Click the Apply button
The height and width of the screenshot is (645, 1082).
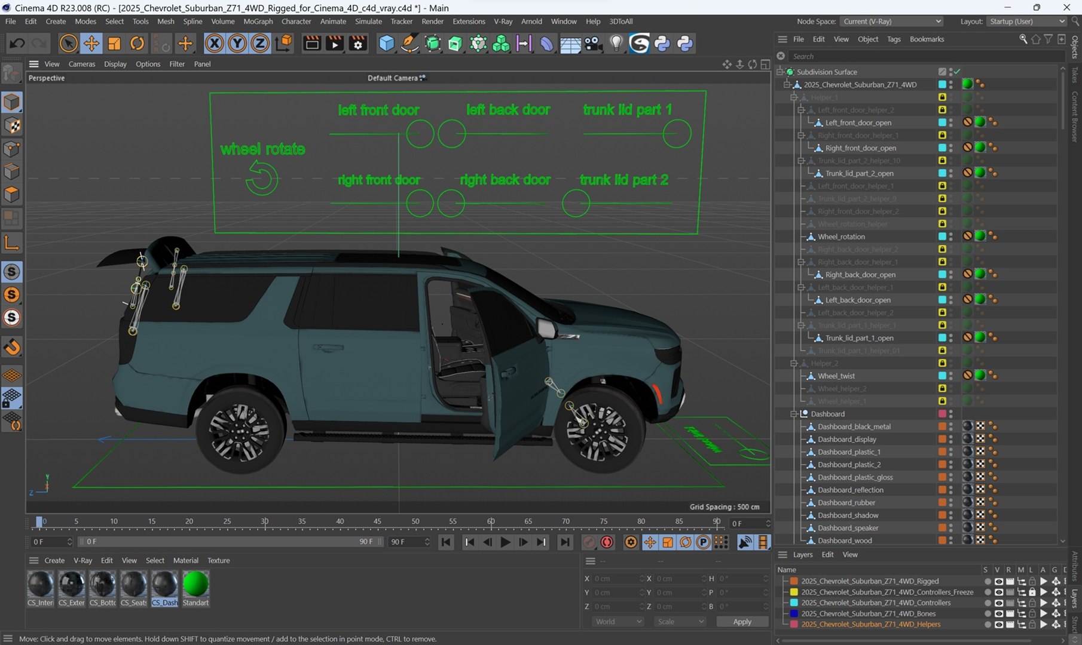point(742,622)
